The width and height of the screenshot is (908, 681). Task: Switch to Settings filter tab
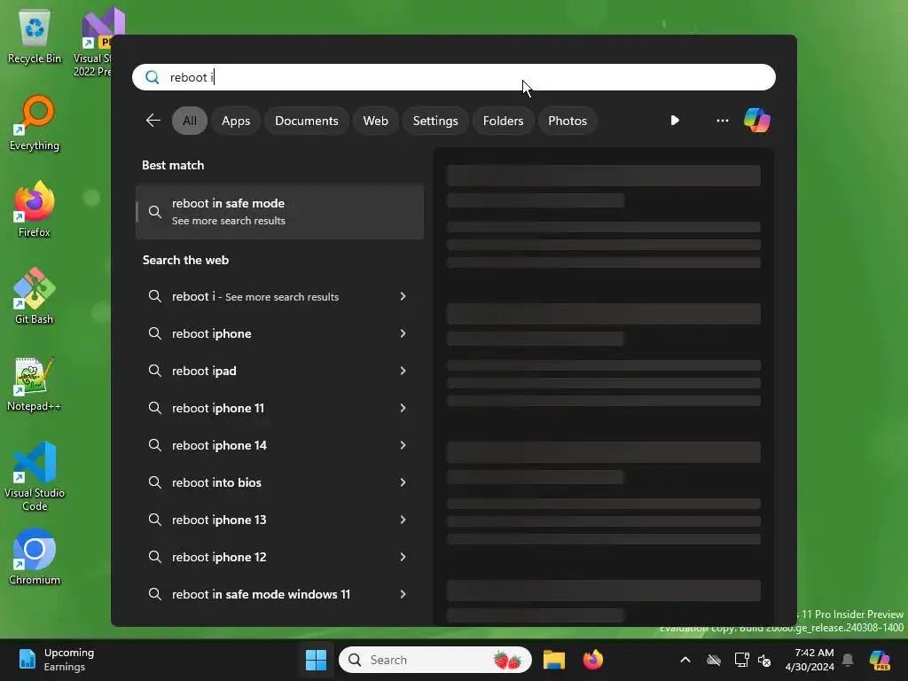click(435, 121)
